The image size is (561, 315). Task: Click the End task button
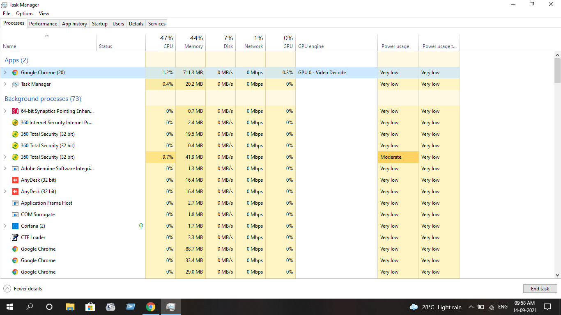point(540,289)
